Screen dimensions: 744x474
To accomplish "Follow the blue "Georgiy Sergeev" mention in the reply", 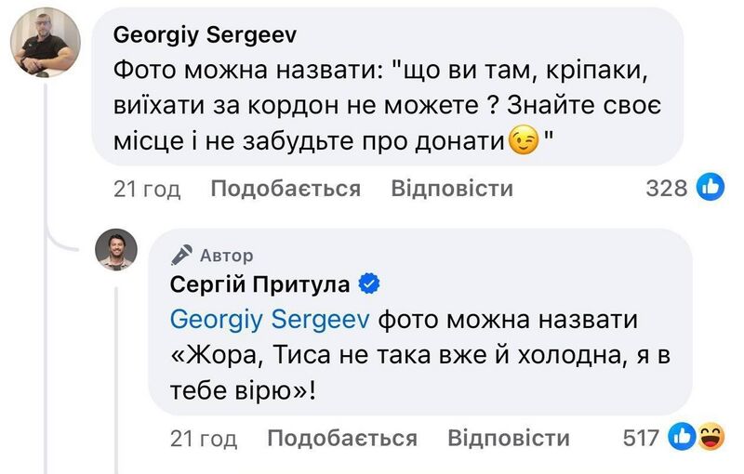I will pyautogui.click(x=271, y=321).
